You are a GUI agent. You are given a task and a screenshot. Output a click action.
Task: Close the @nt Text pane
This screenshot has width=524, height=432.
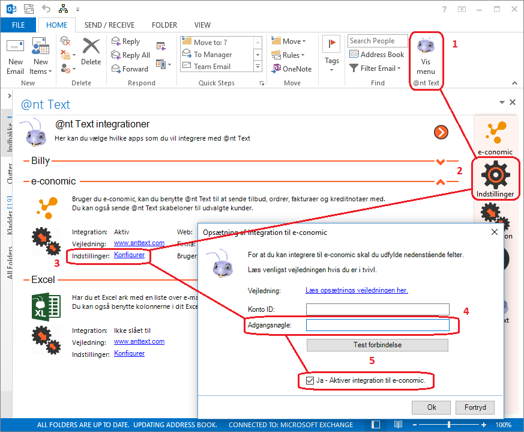pyautogui.click(x=513, y=102)
